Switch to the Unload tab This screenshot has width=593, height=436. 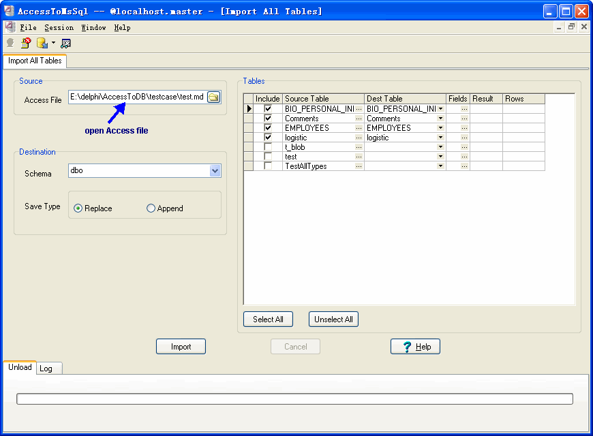click(20, 367)
